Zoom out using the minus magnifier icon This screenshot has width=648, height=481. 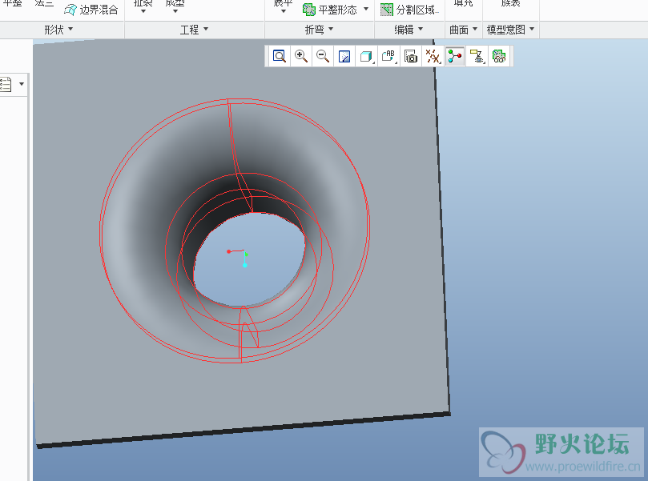tap(322, 56)
